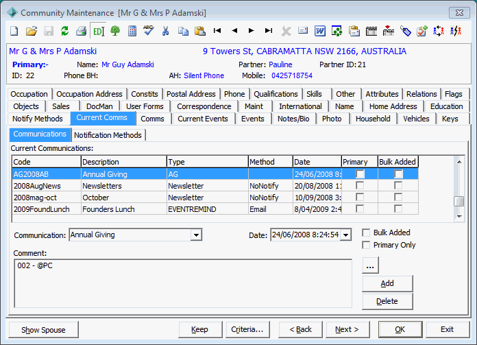Click the green dots window icon
This screenshot has width=477, height=345.
click(x=337, y=31)
